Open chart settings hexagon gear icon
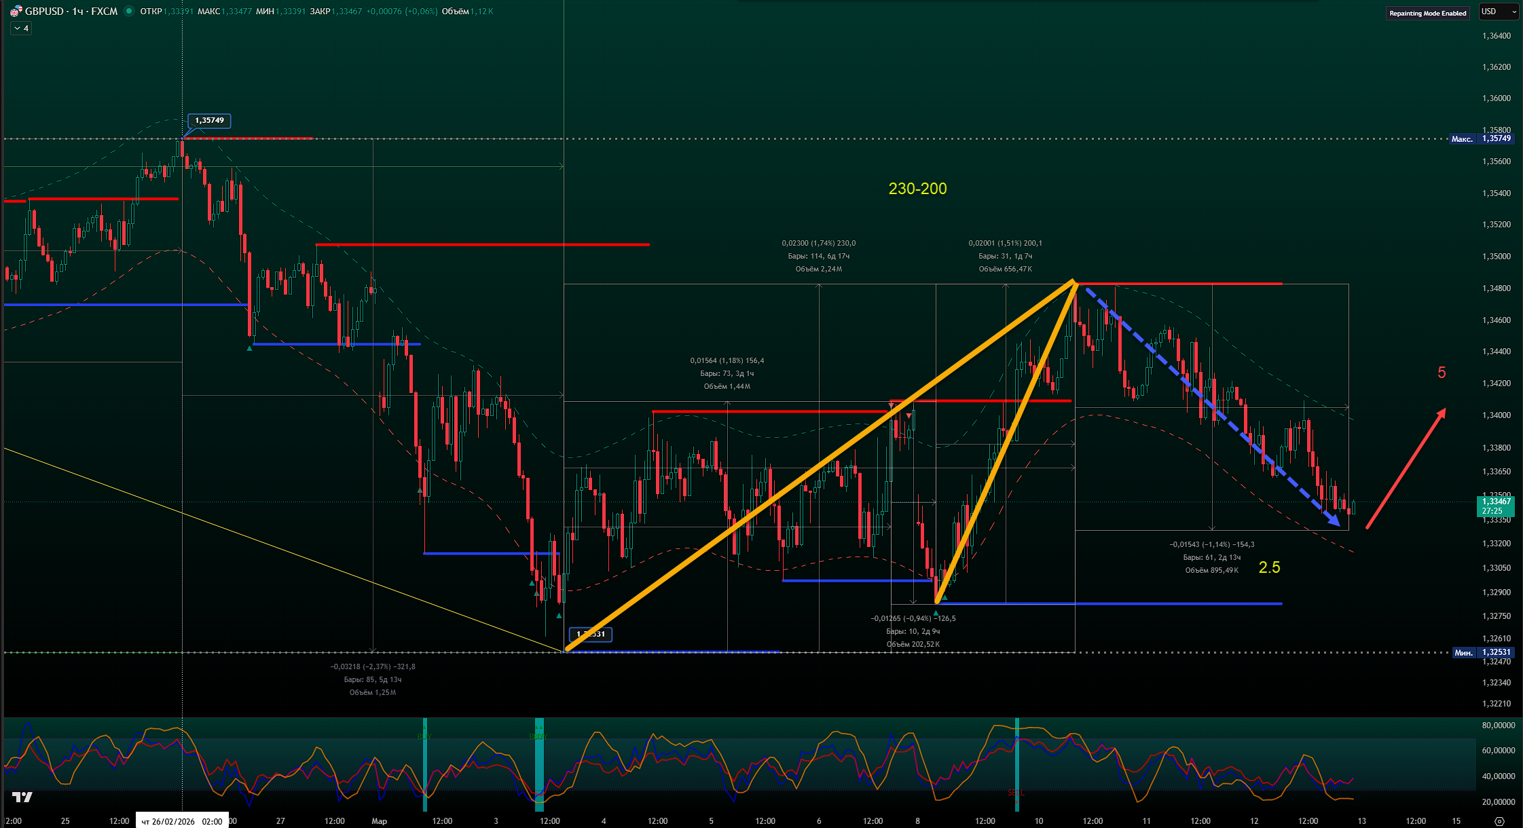Screen dimensions: 1523x828 coord(1499,821)
